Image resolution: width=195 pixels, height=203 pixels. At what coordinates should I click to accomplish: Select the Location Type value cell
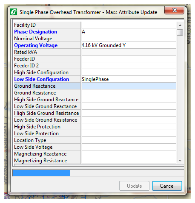point(129,140)
